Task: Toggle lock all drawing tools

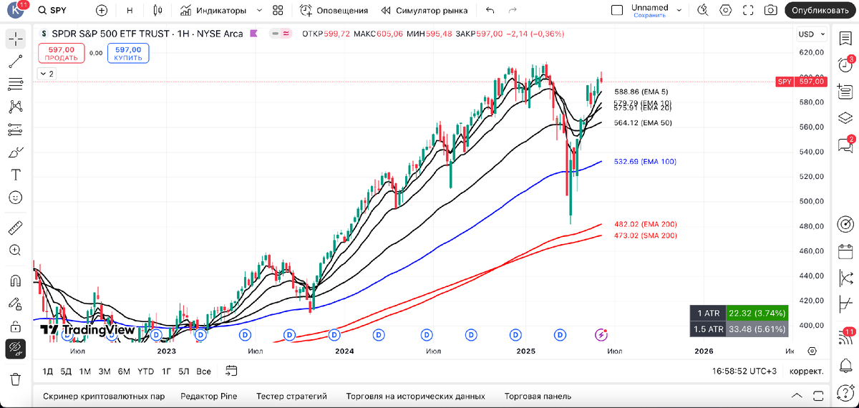Action: 16,326
